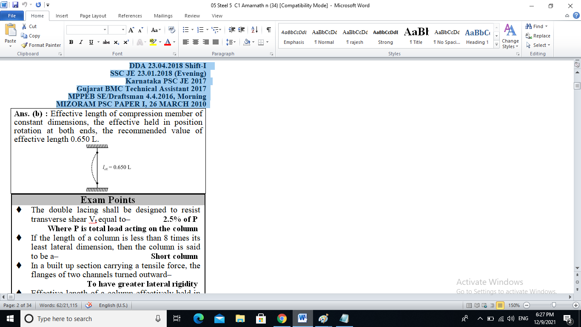This screenshot has height=327, width=581.
Task: Click the font color A button
Action: click(x=168, y=42)
